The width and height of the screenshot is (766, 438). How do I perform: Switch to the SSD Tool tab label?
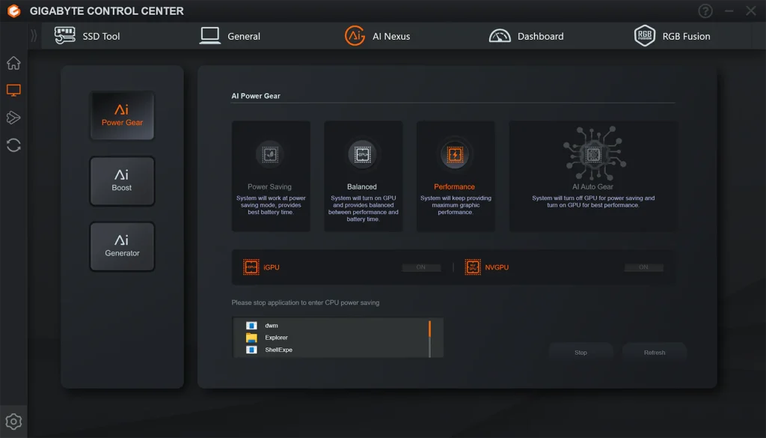101,36
